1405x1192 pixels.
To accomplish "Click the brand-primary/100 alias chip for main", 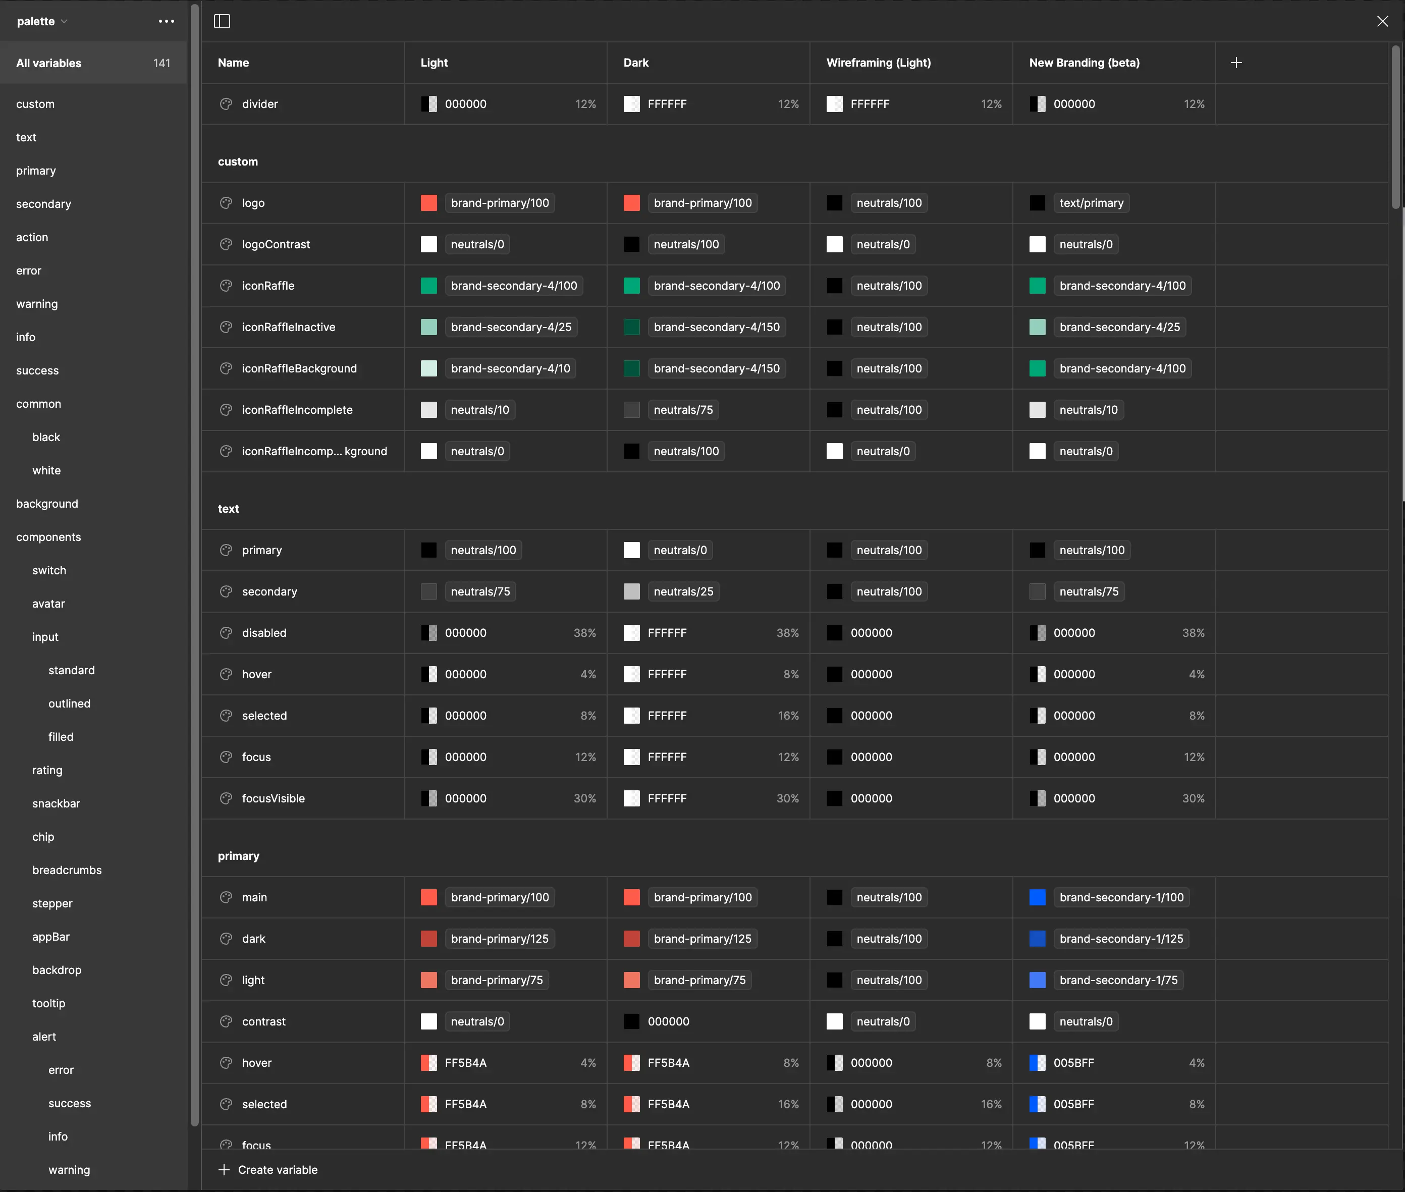I will (x=500, y=897).
